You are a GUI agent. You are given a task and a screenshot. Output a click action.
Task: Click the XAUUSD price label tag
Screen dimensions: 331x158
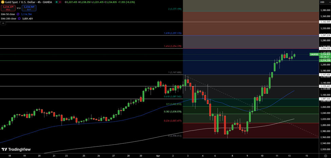point(314,54)
